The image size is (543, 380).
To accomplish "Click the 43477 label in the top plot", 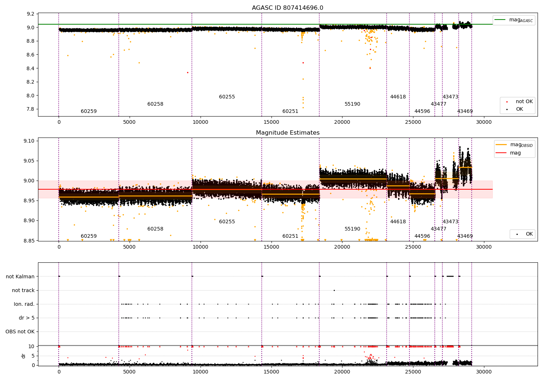I will tap(438, 104).
